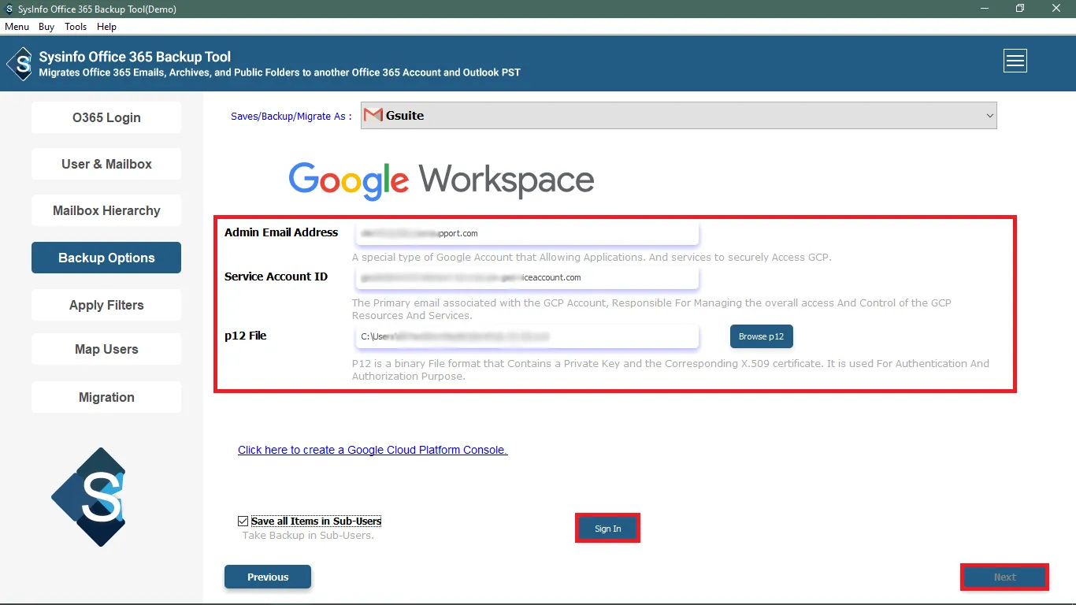Click the Google Workspace logo
This screenshot has height=605, width=1076.
[442, 180]
